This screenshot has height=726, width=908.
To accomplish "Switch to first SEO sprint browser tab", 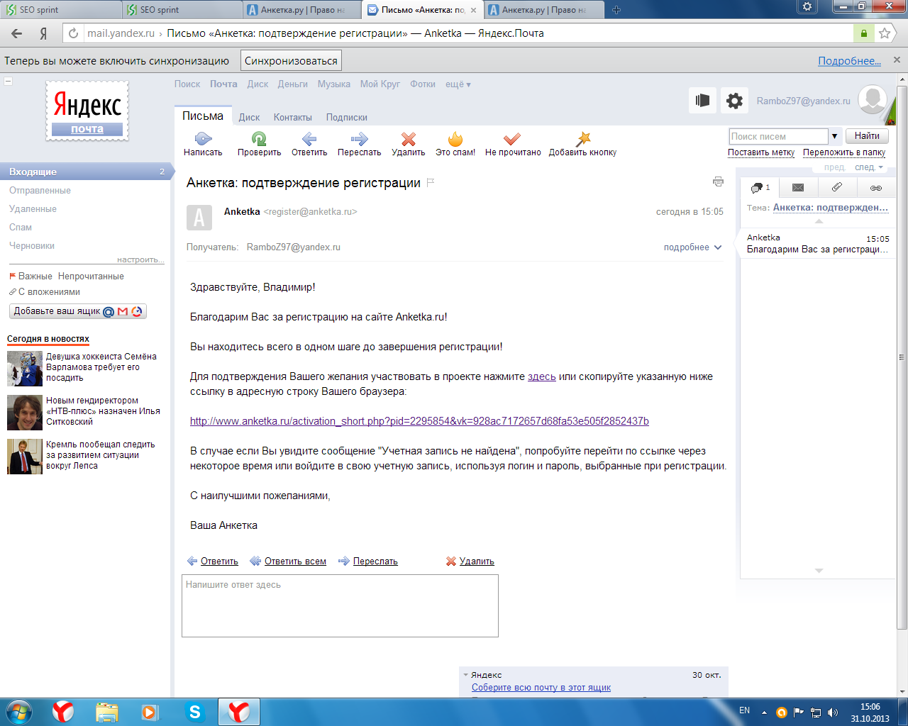I will pos(61,10).
